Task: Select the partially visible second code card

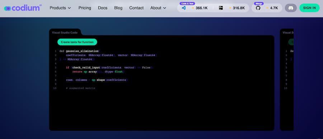Action: point(287,80)
